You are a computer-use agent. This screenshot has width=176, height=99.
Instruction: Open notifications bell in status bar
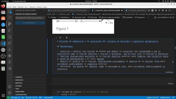[x=173, y=98]
